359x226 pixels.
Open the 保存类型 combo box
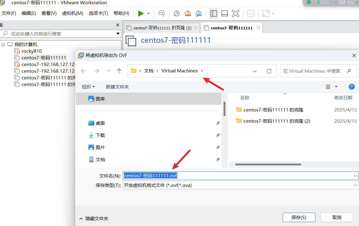[241, 185]
